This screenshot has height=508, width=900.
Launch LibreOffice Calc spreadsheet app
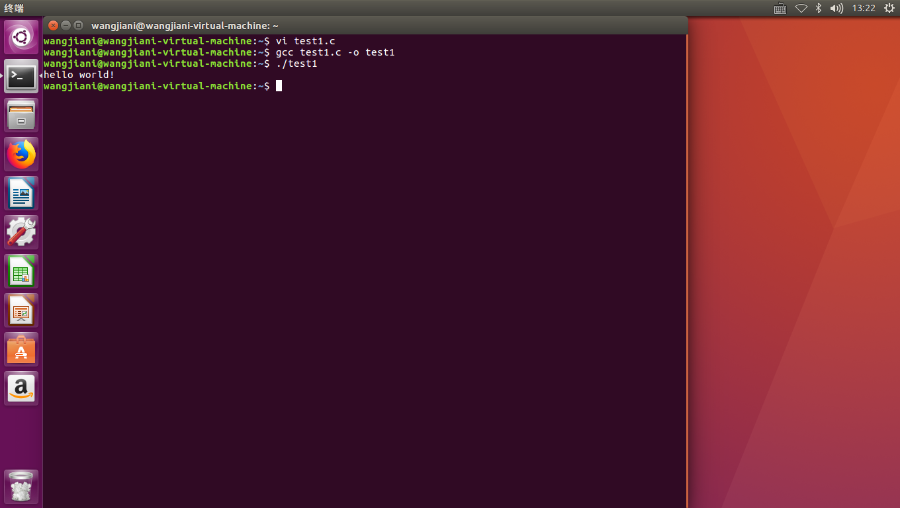(x=21, y=271)
